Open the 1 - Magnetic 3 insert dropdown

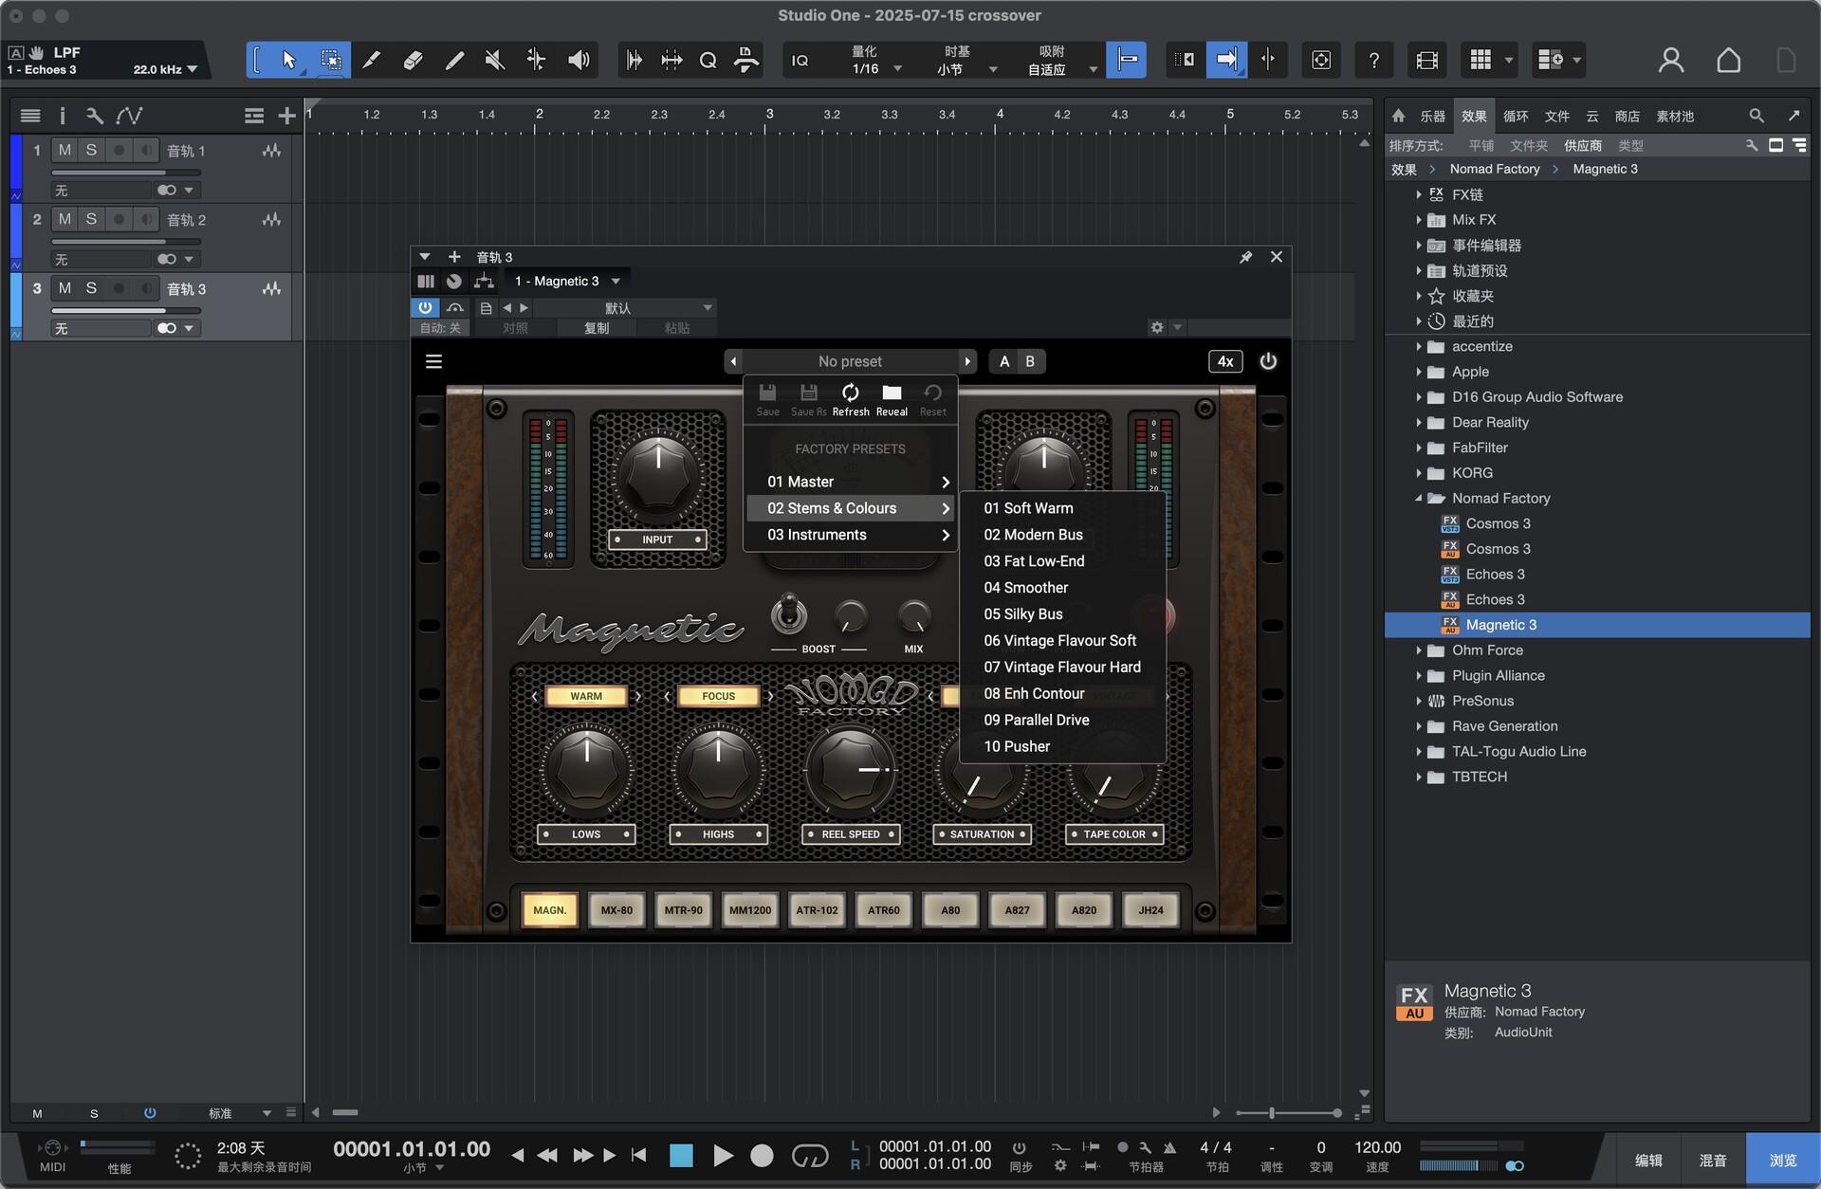pos(616,281)
